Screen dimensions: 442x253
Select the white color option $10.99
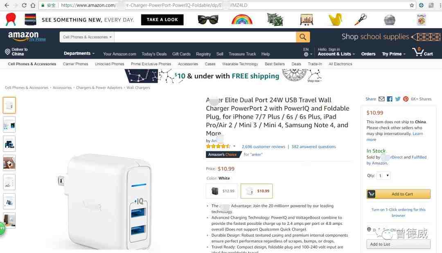(x=257, y=191)
